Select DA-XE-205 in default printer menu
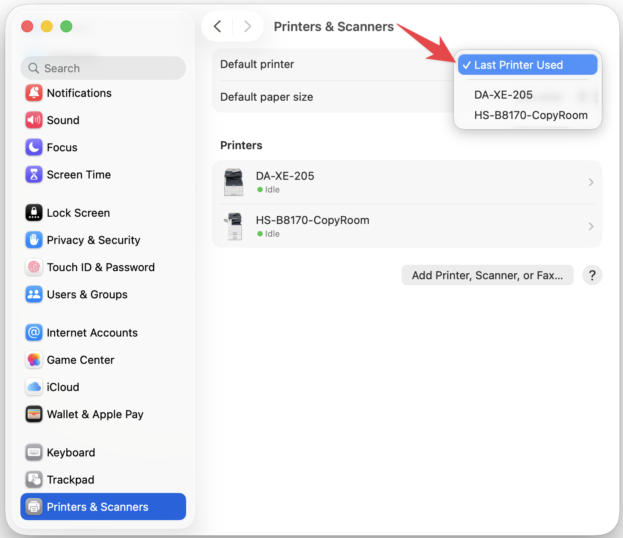This screenshot has height=538, width=623. pyautogui.click(x=503, y=95)
